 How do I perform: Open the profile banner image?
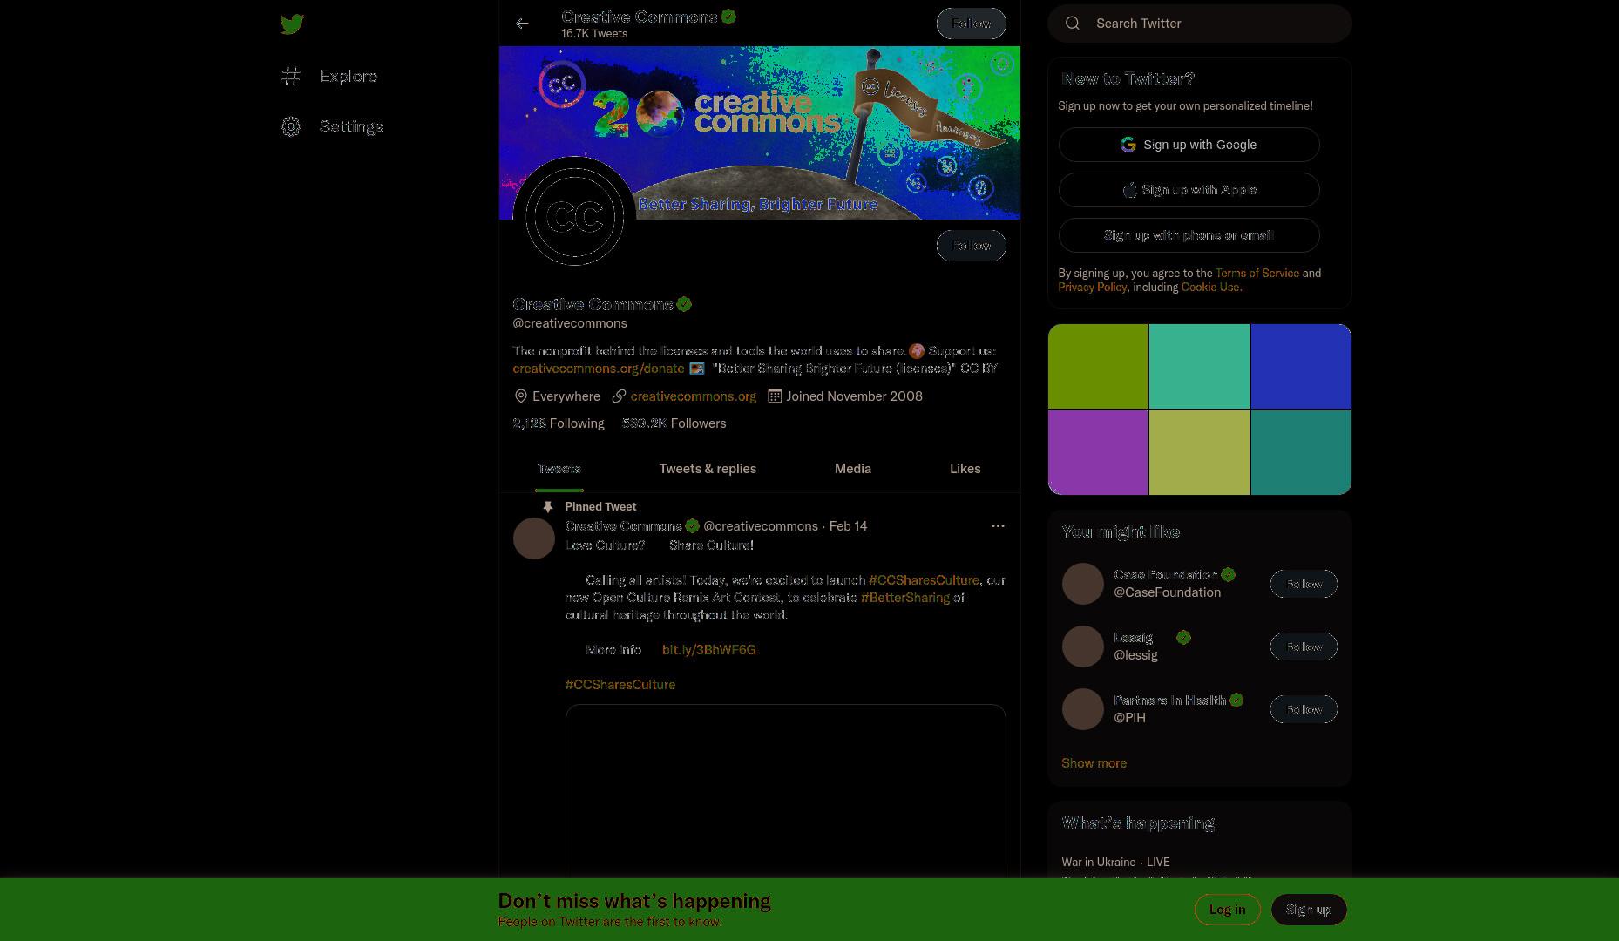[760, 132]
